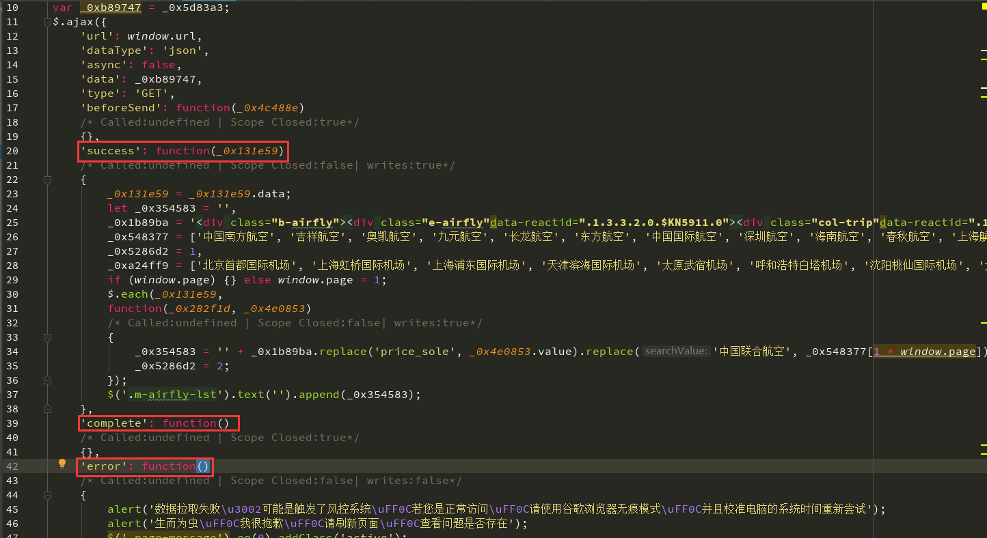Click the yellow light bulb intention icon
The width and height of the screenshot is (987, 538).
pyautogui.click(x=62, y=464)
